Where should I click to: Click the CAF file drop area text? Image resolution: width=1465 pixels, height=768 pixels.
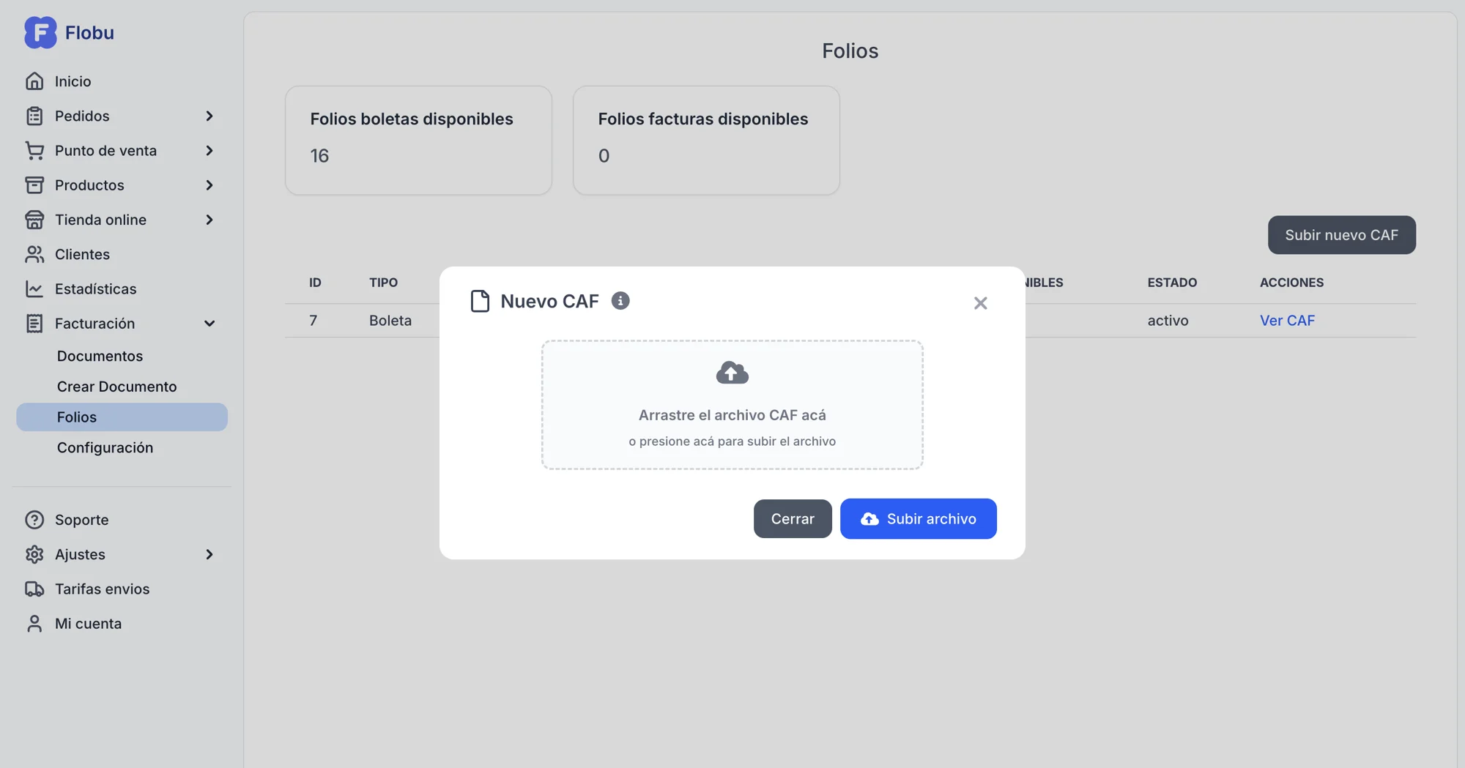coord(732,416)
